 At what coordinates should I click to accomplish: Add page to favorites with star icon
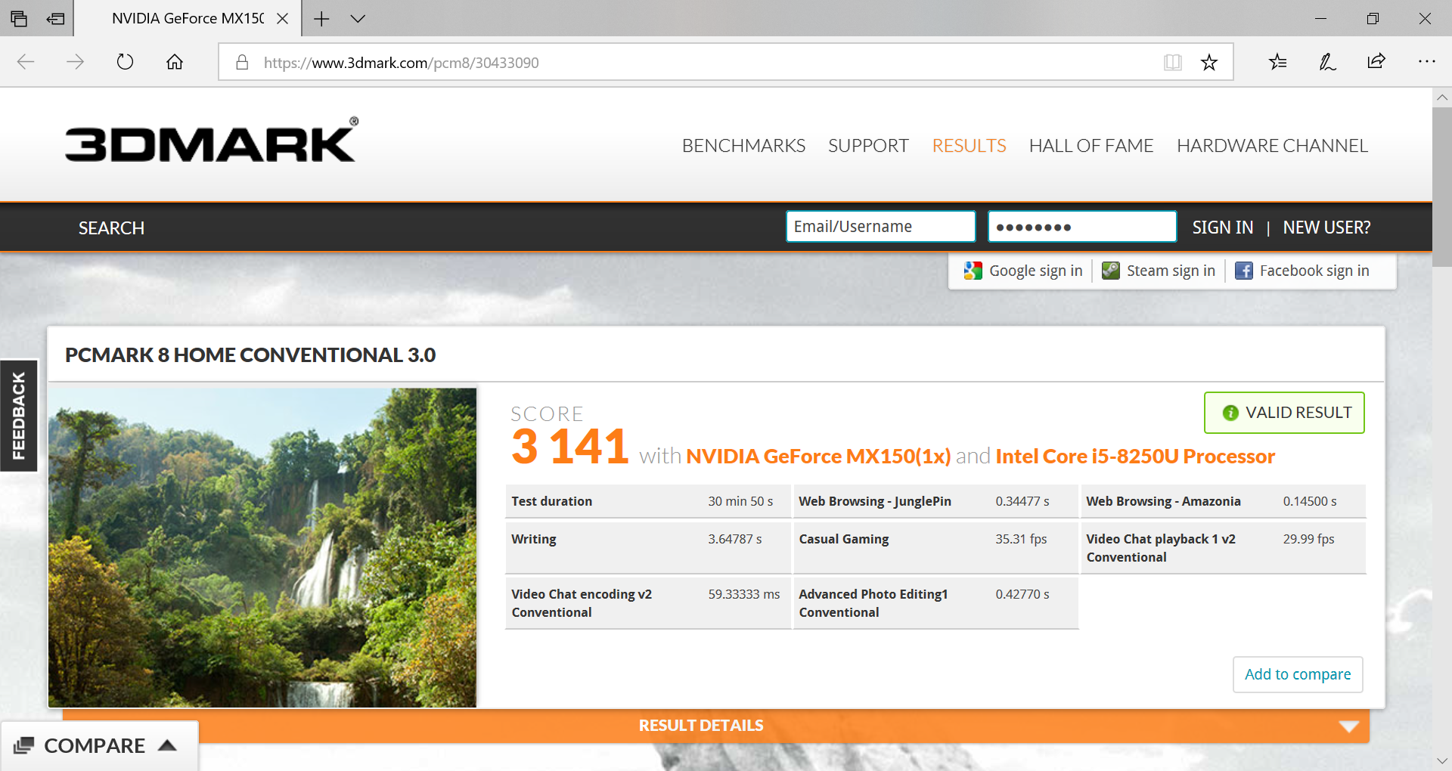tap(1209, 63)
